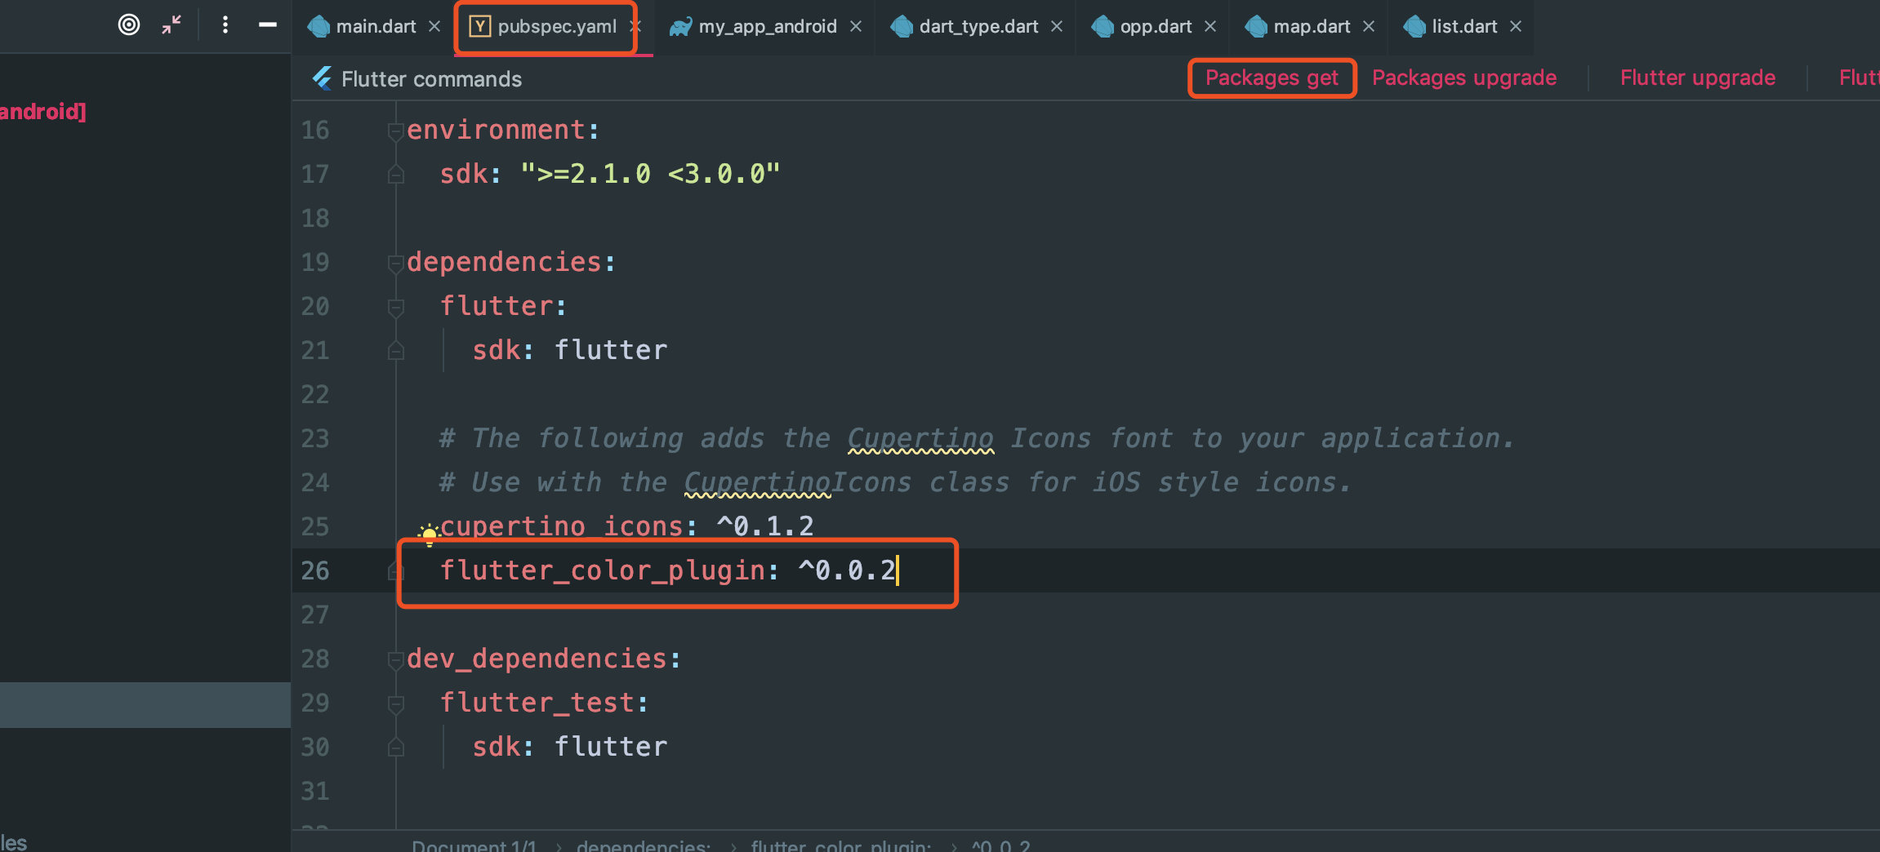This screenshot has width=1880, height=852.
Task: Close the opp.dart tab
Action: (x=1210, y=26)
